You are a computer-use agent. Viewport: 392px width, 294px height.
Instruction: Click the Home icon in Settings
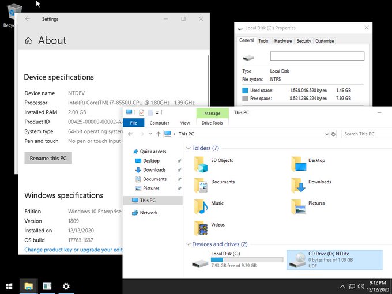coord(28,40)
